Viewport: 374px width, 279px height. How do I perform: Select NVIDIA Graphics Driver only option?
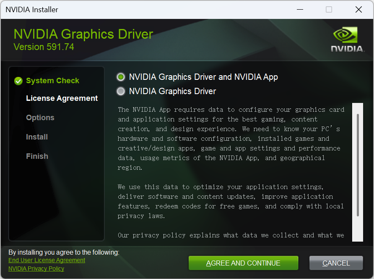[x=121, y=91]
